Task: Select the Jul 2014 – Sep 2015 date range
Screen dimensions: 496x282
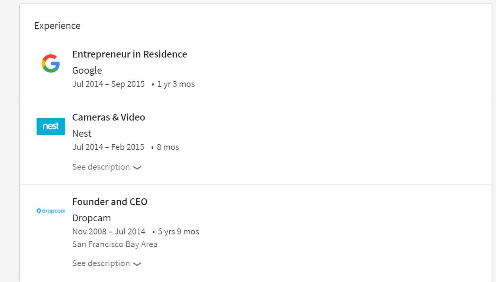Action: point(108,84)
